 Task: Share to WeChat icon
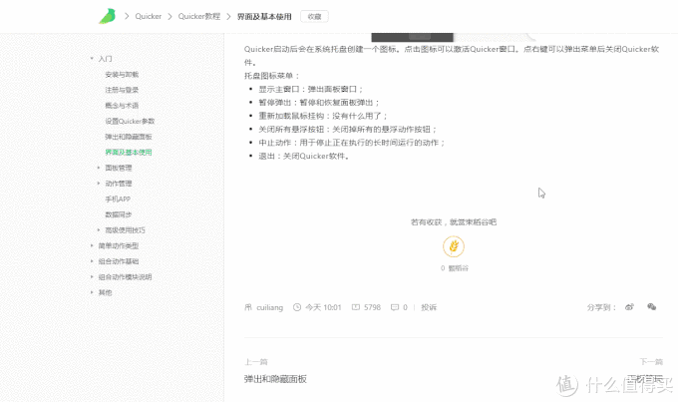652,307
